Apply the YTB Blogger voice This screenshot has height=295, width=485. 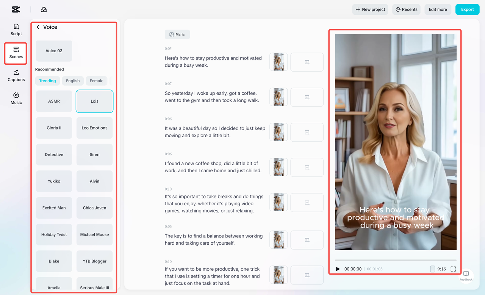click(94, 261)
